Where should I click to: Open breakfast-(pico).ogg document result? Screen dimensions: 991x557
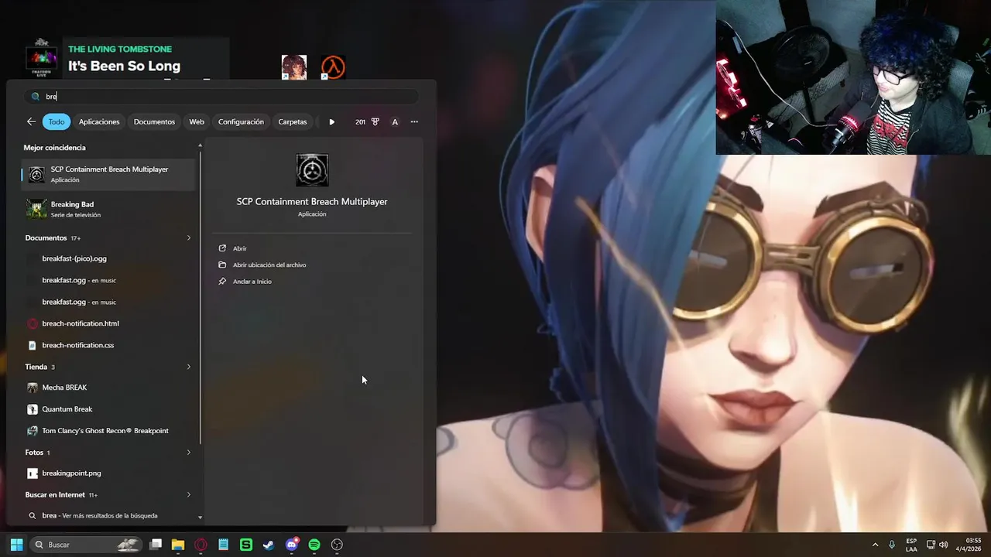tap(108, 258)
